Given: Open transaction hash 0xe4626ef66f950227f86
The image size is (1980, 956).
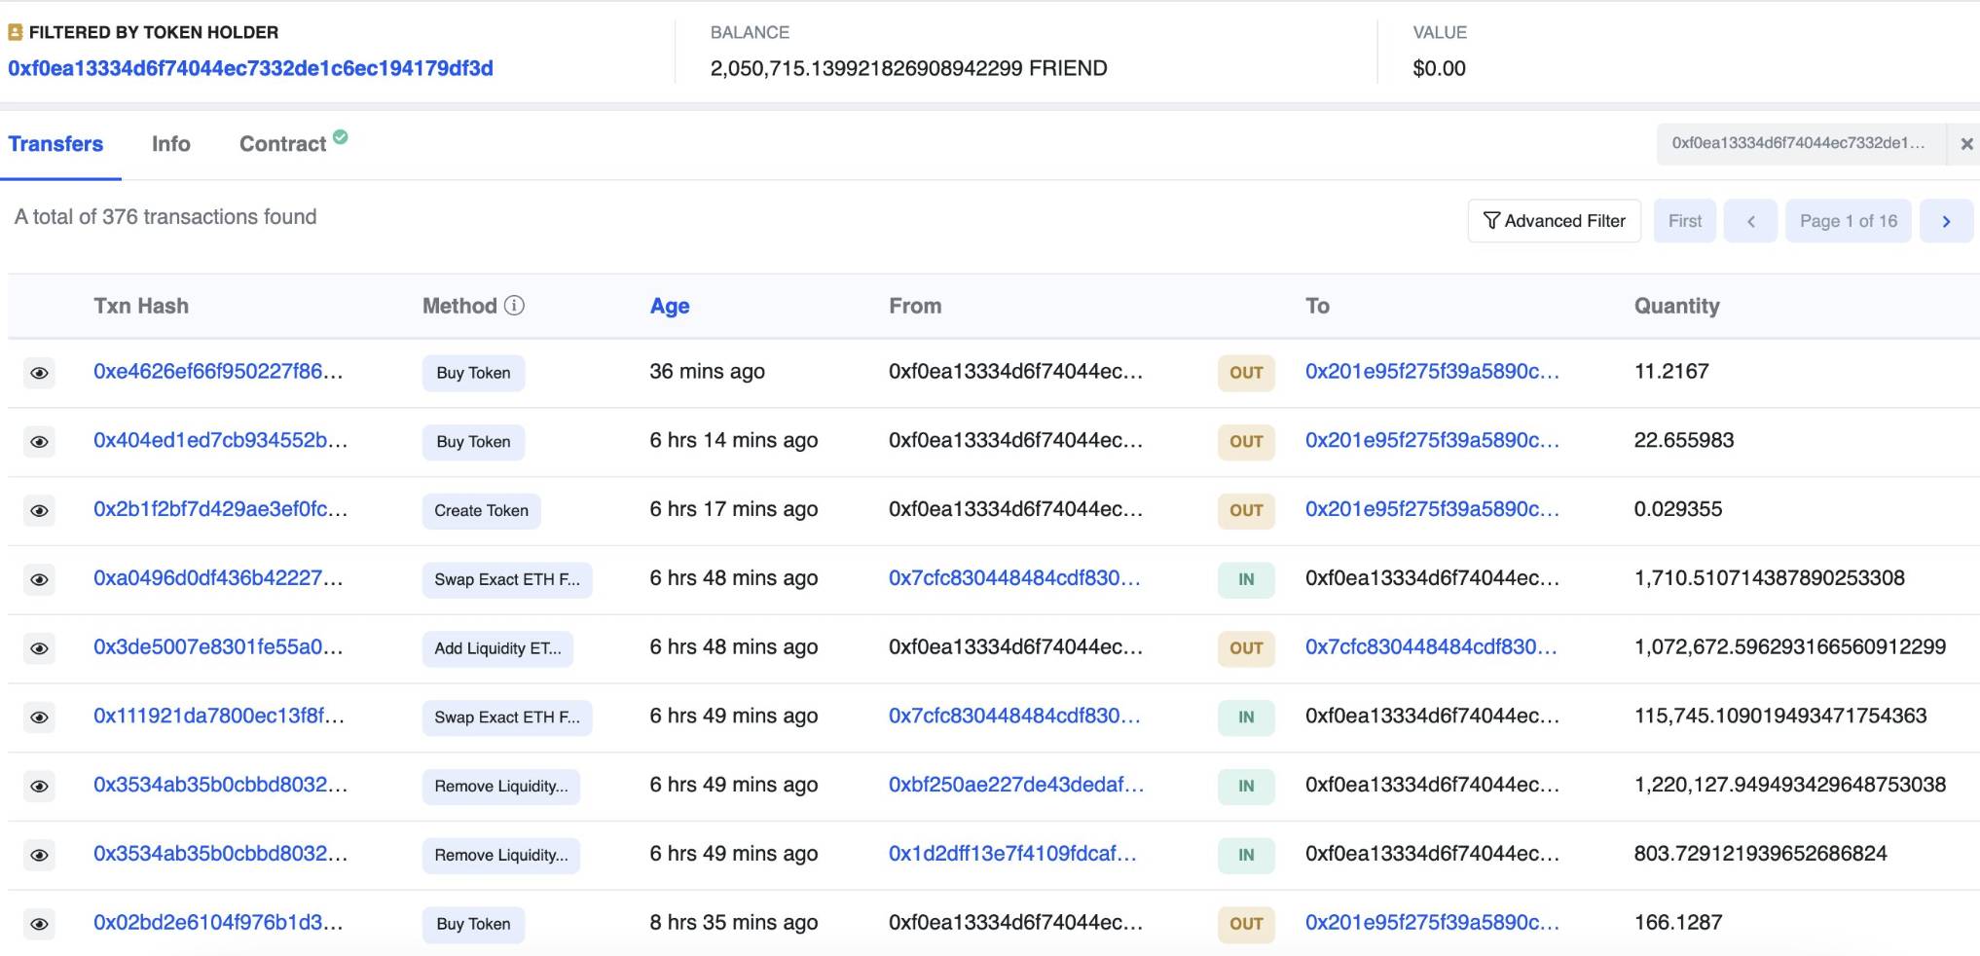Looking at the screenshot, I should 217,371.
